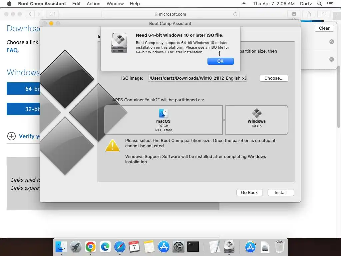The width and height of the screenshot is (341, 256).
Task: Click the eject icon in the menu bar
Action: coord(244,4)
